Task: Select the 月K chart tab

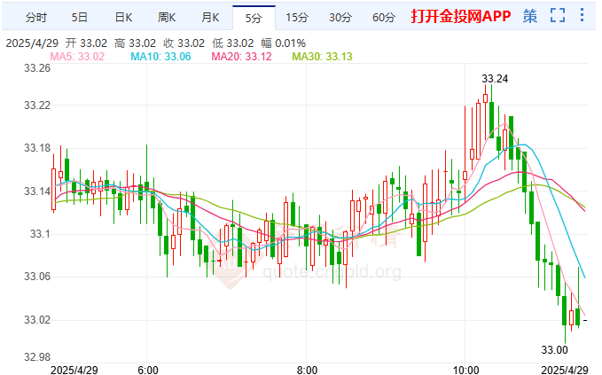Action: coord(210,17)
